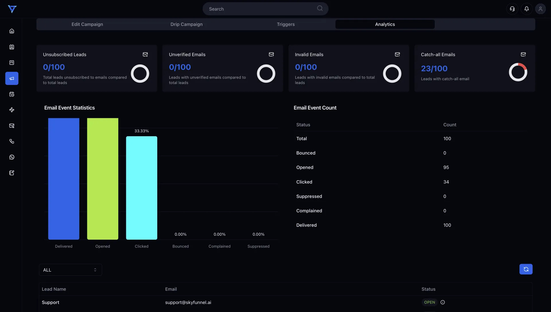Click the cyan Clicked bar in chart

141,188
